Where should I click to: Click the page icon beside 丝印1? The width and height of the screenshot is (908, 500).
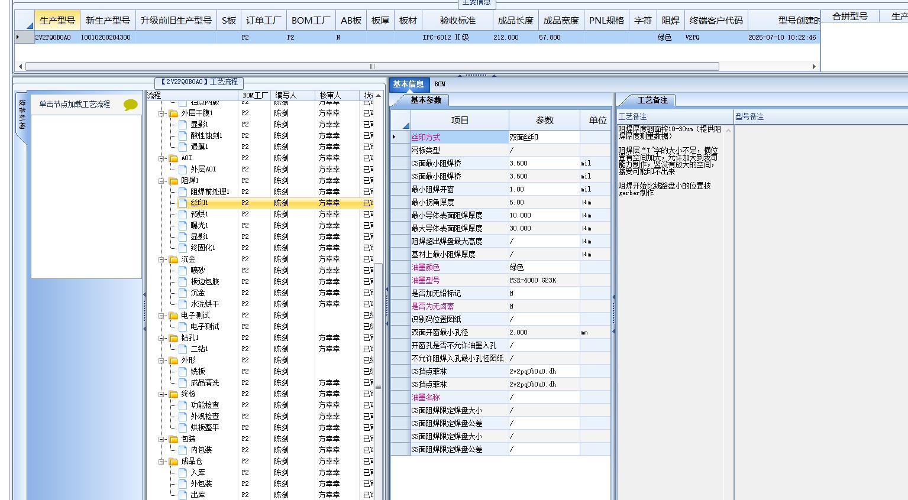point(183,203)
